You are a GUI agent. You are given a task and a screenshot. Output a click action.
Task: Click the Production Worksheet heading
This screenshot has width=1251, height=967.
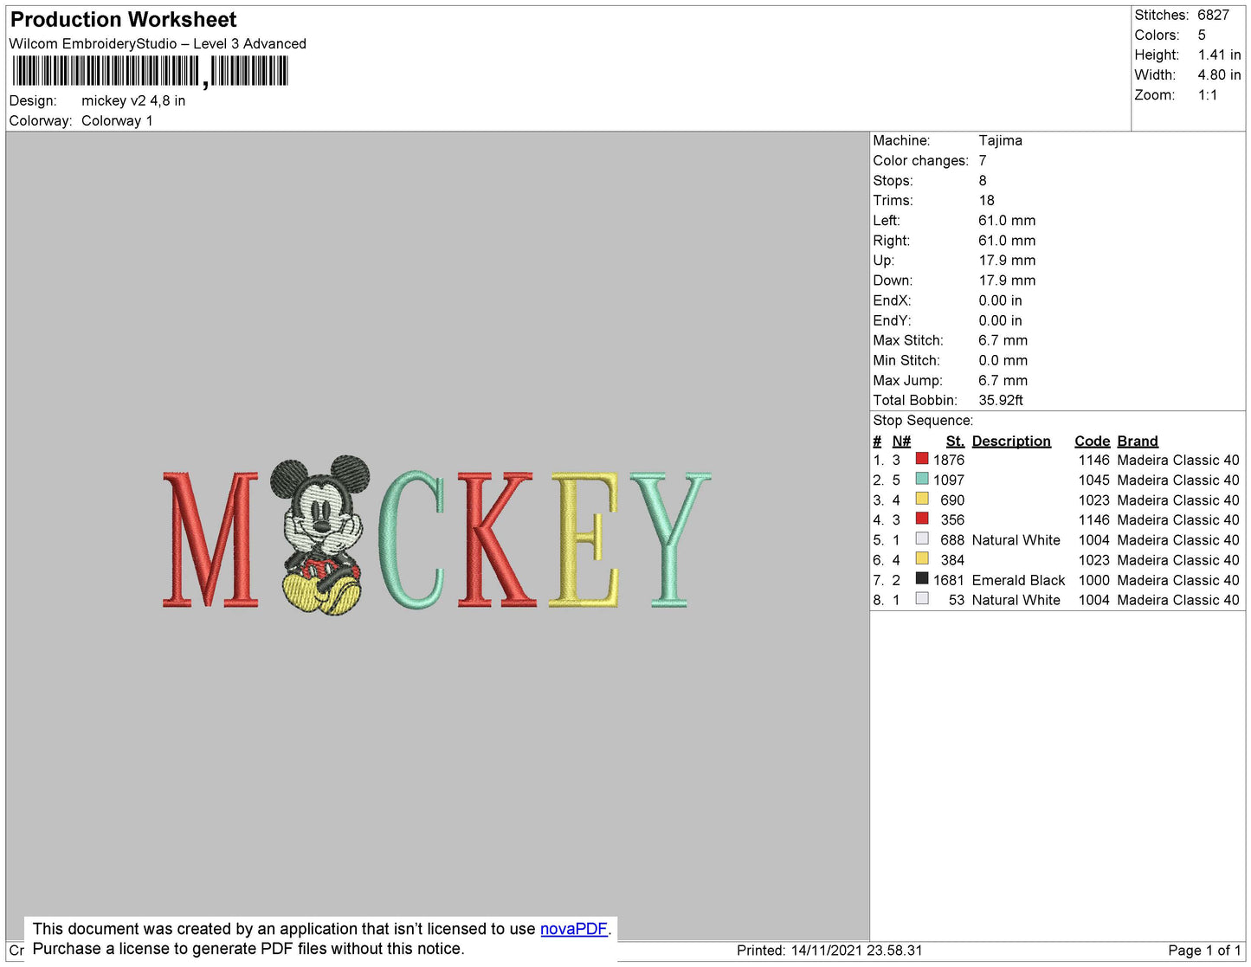click(x=123, y=20)
